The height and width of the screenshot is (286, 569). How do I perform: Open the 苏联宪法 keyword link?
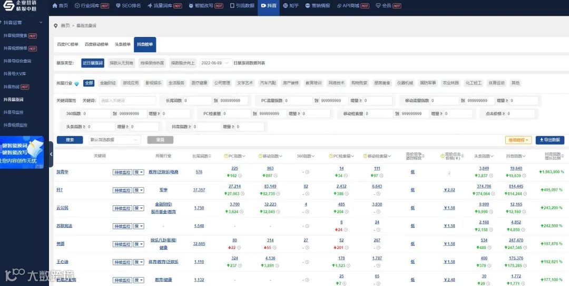pyautogui.click(x=65, y=226)
